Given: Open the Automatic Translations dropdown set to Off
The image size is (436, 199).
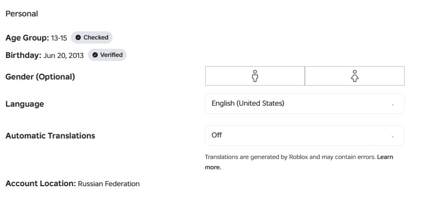Looking at the screenshot, I should coord(305,135).
